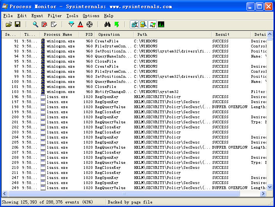Click the Open file toolbar icon

9,25
